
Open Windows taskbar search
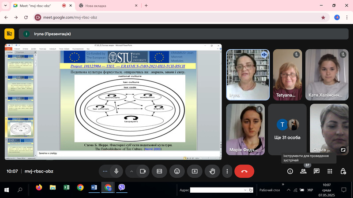pos(20,190)
